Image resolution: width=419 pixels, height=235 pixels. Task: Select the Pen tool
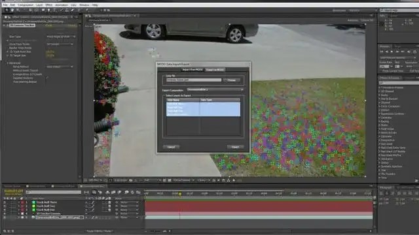pyautogui.click(x=48, y=10)
